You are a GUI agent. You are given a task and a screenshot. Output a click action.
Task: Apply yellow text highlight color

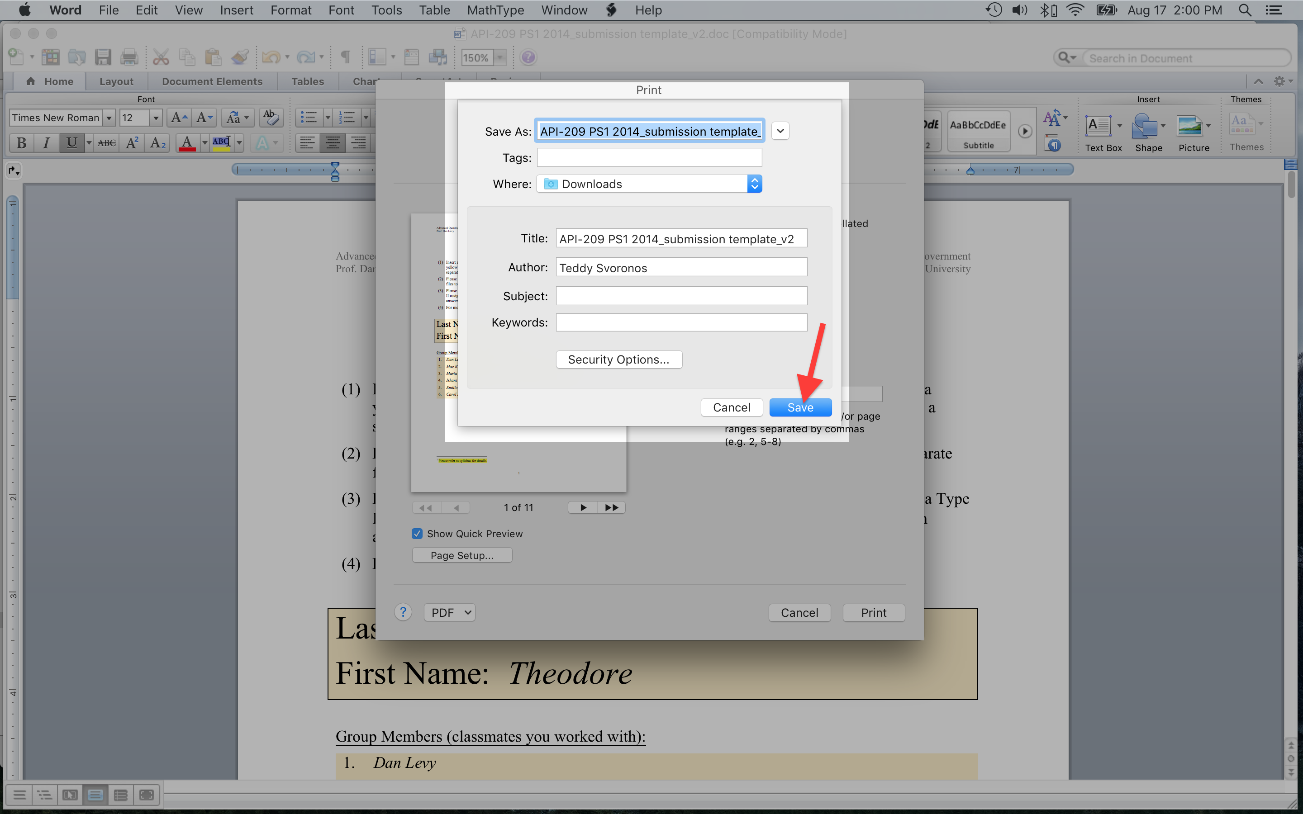tap(221, 143)
